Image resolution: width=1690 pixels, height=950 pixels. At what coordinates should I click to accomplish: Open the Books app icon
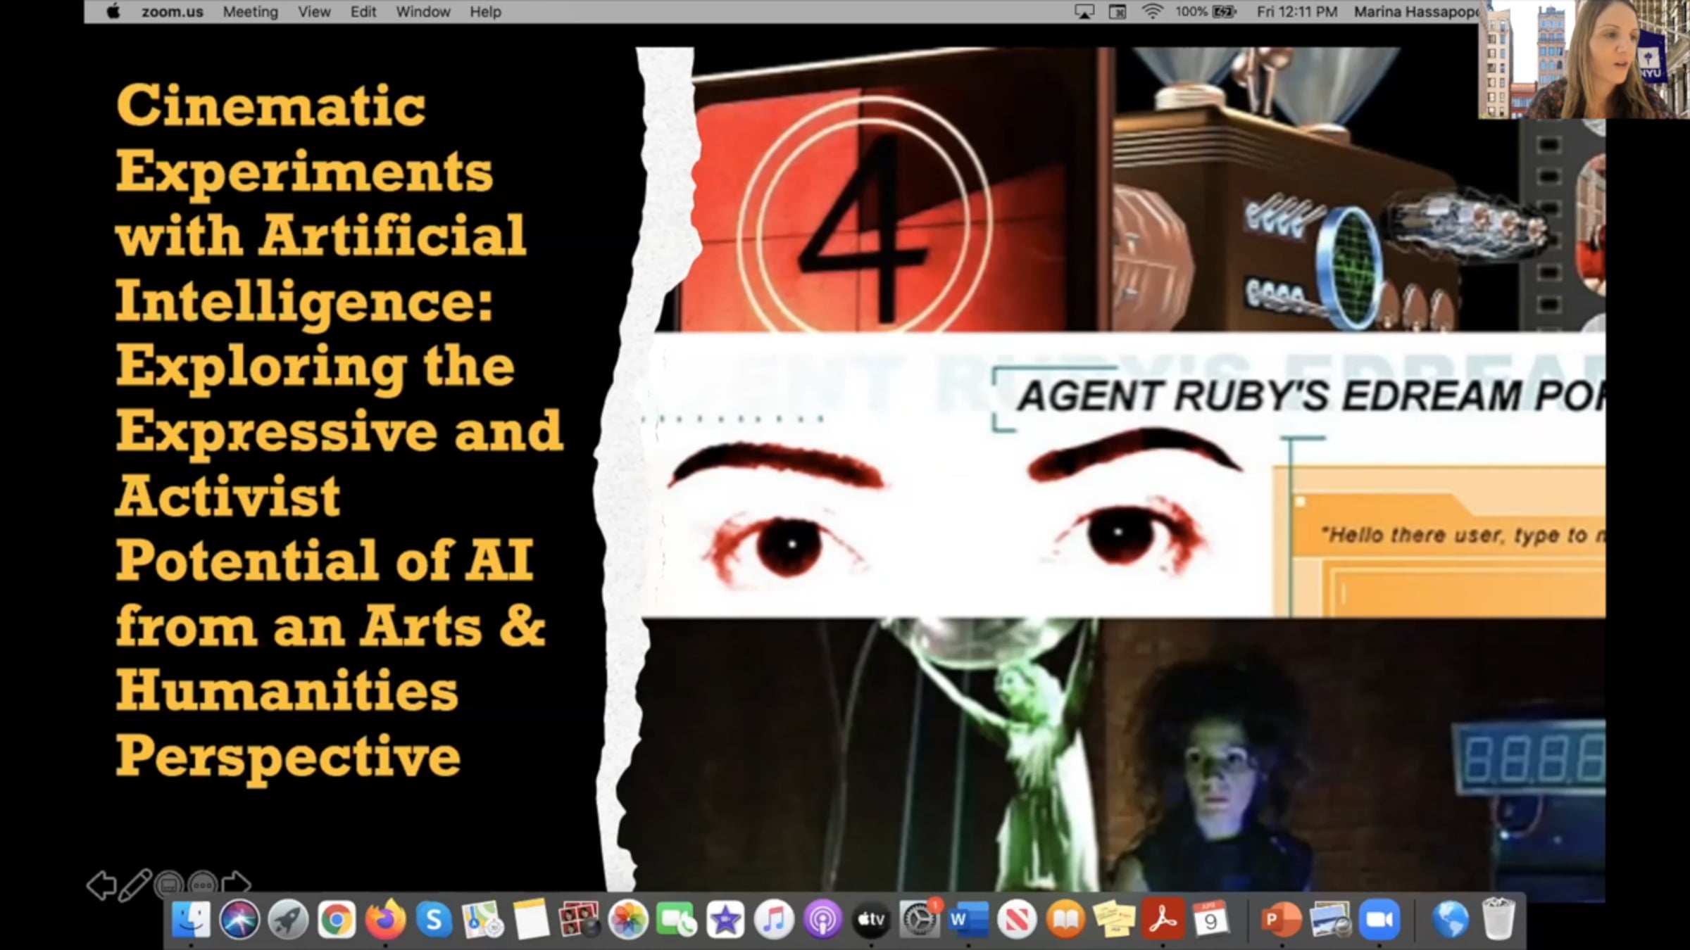coord(1065,920)
